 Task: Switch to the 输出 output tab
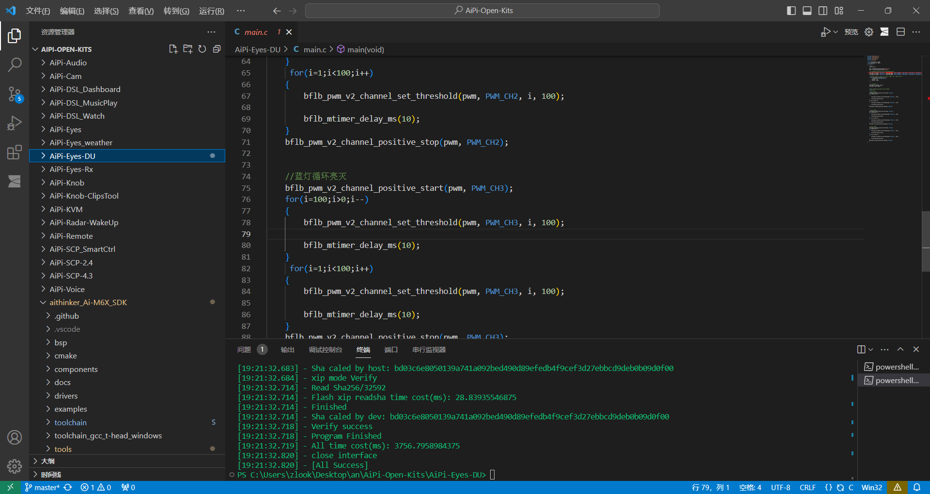click(x=287, y=350)
